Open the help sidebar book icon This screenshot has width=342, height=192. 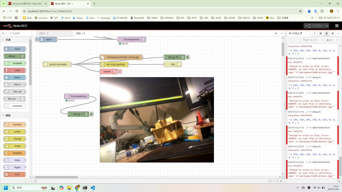tap(320, 33)
